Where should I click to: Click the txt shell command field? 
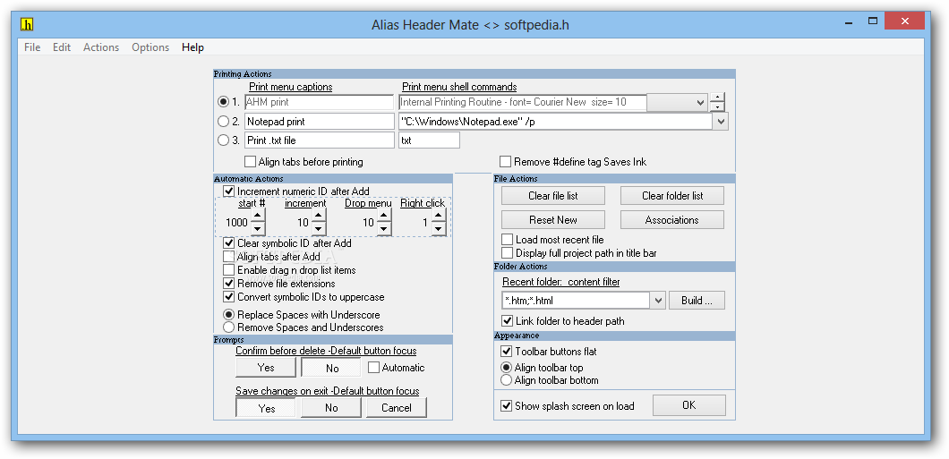(x=429, y=140)
